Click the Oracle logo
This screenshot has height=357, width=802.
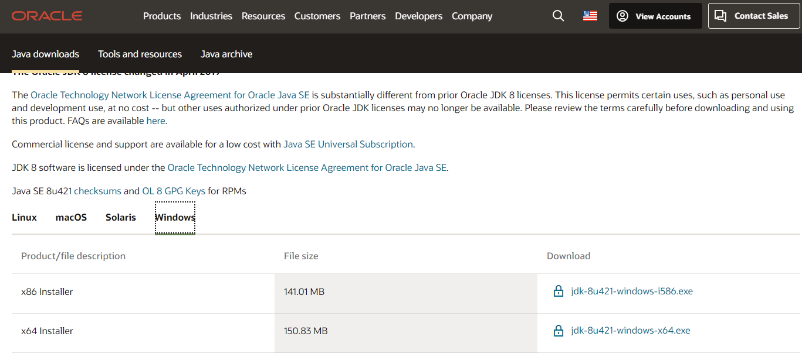(x=47, y=16)
